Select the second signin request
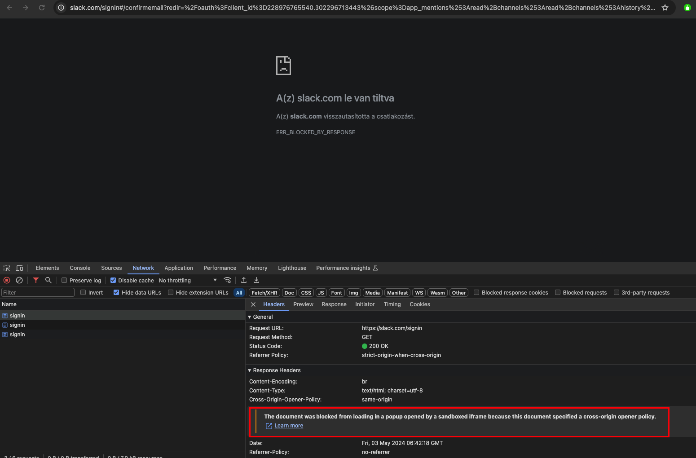 (122, 325)
